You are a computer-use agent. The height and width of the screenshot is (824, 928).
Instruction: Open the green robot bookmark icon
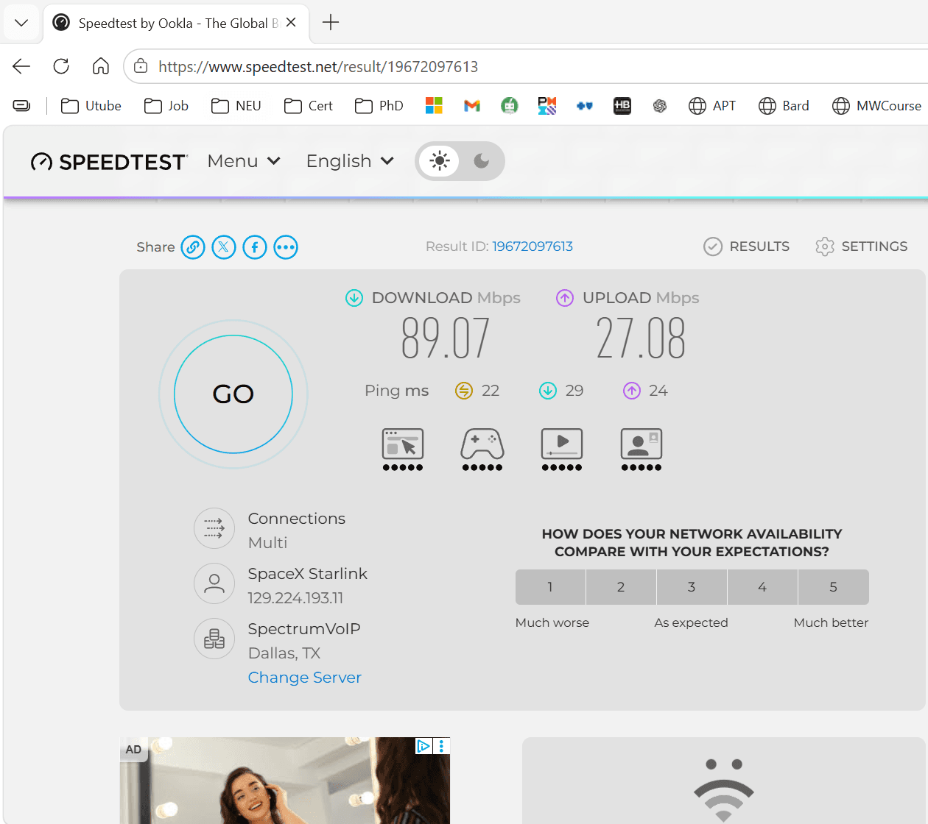[510, 106]
